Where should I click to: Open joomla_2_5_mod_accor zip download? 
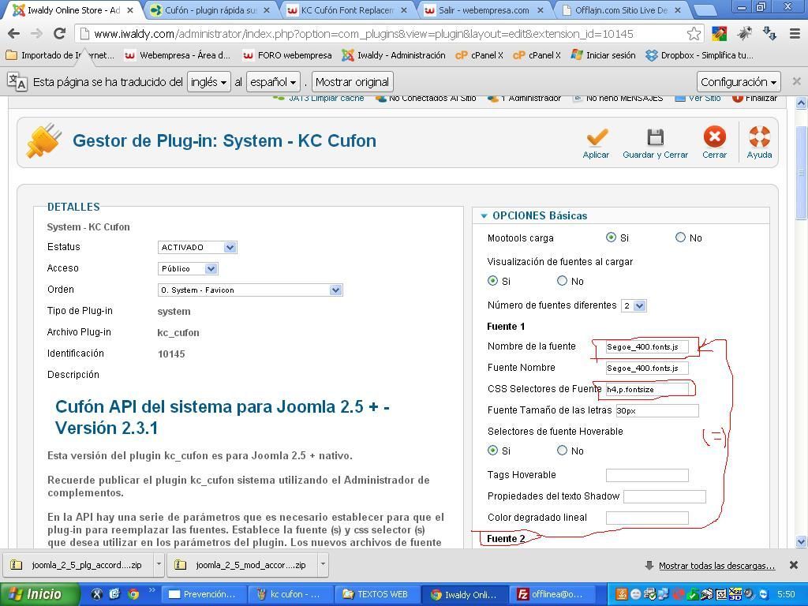tap(244, 565)
